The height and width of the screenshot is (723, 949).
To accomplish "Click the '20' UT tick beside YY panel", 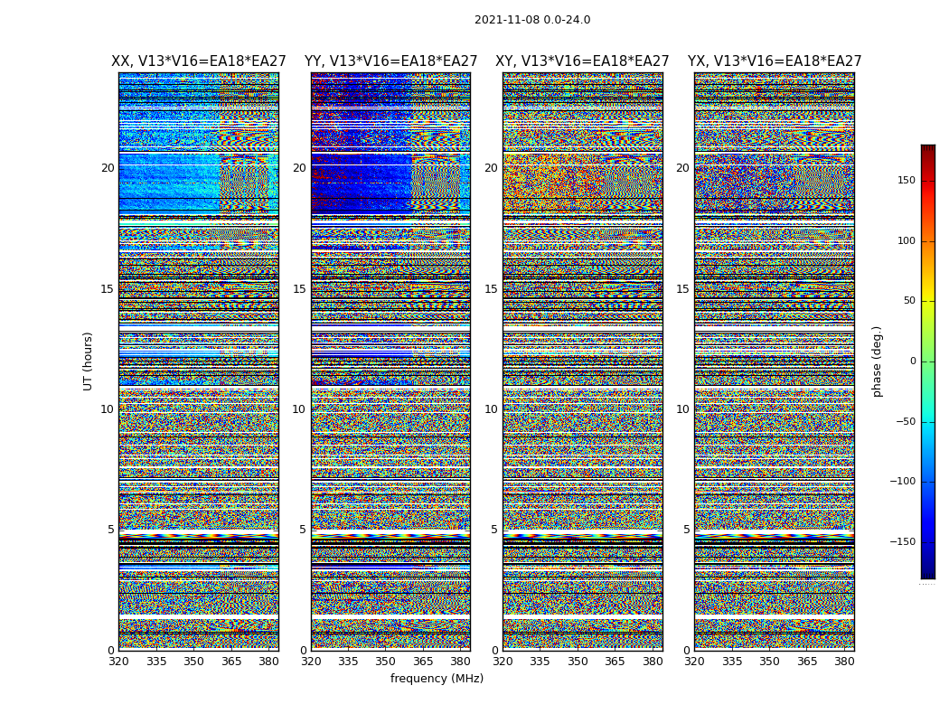I will 299,168.
